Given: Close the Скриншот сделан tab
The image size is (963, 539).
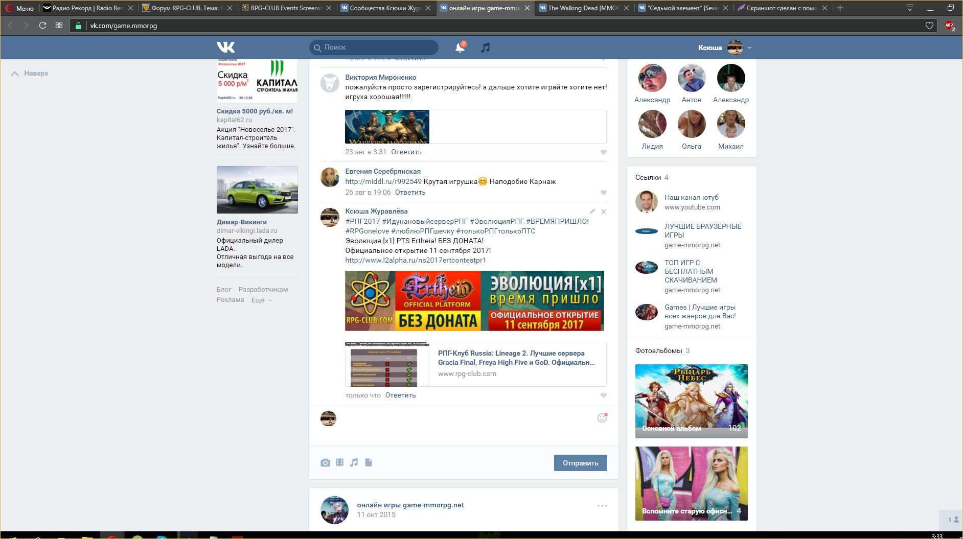Looking at the screenshot, I should [x=824, y=8].
